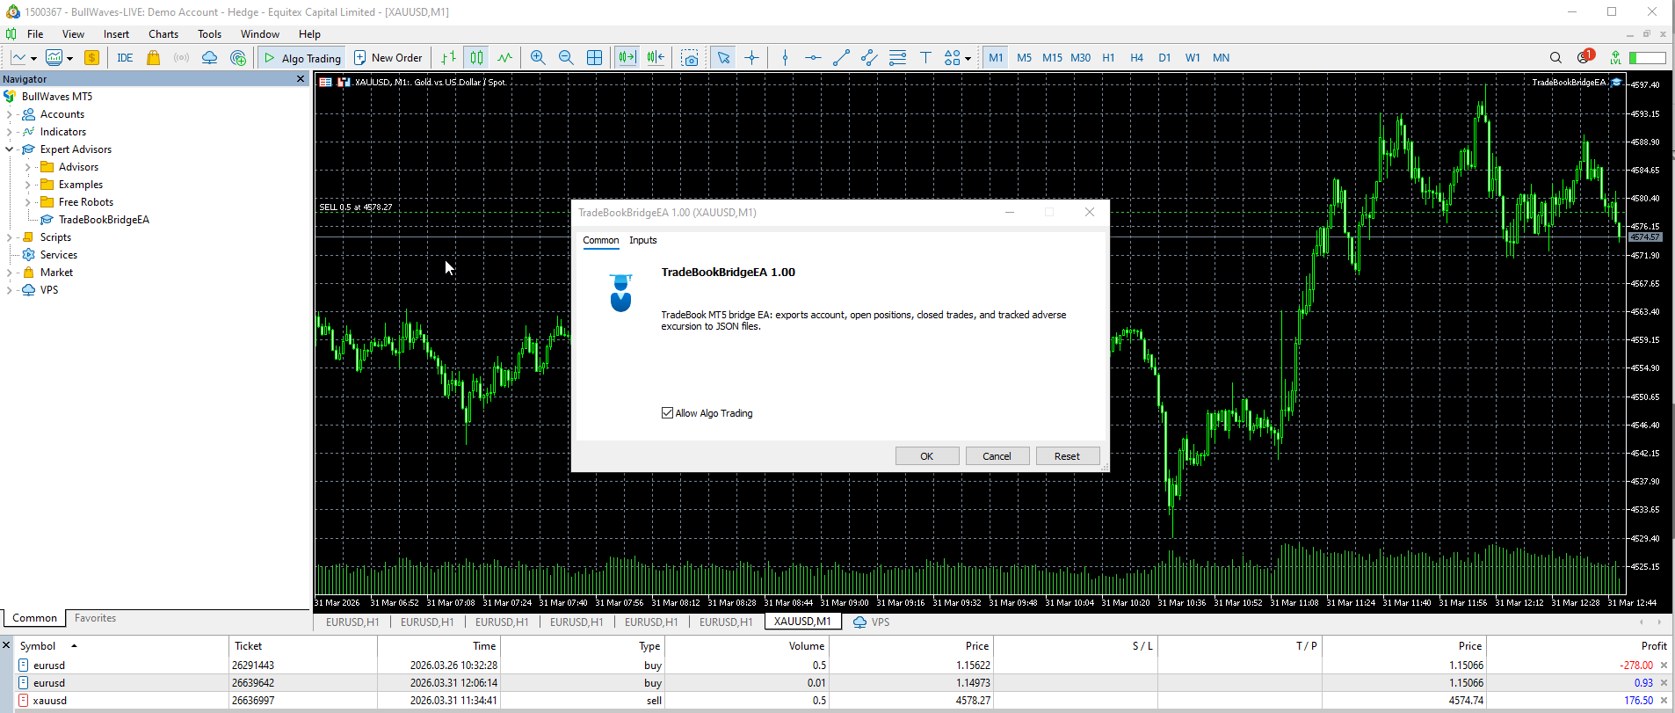Select the H1 timeframe

point(1108,58)
